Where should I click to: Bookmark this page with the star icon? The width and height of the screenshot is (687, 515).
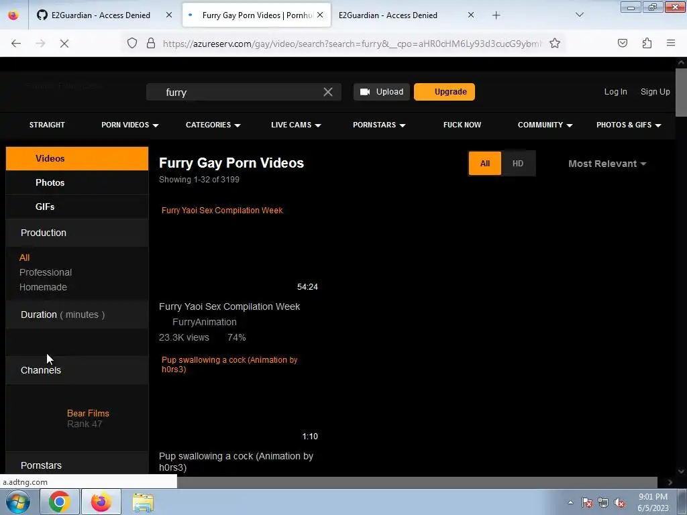pos(555,43)
